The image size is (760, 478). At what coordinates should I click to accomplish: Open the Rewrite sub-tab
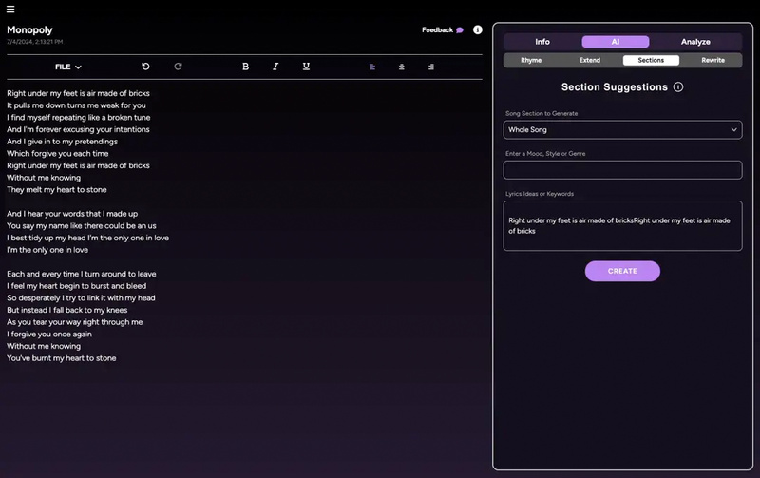(x=712, y=60)
